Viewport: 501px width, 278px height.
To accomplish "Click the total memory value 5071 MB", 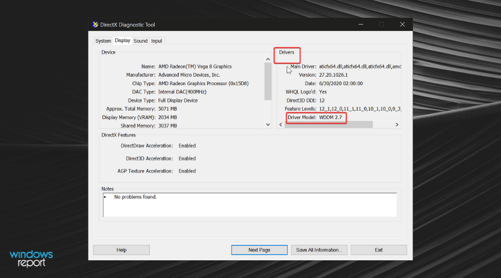I will coord(168,108).
